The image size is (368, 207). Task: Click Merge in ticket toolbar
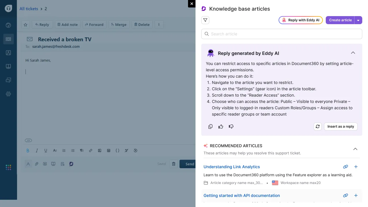pos(119,25)
